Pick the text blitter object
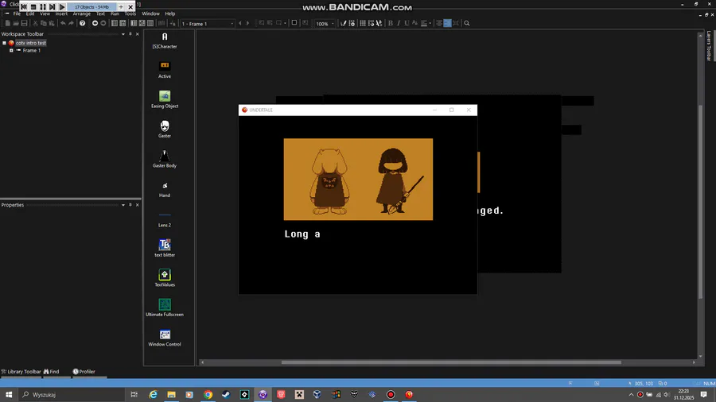 click(165, 245)
